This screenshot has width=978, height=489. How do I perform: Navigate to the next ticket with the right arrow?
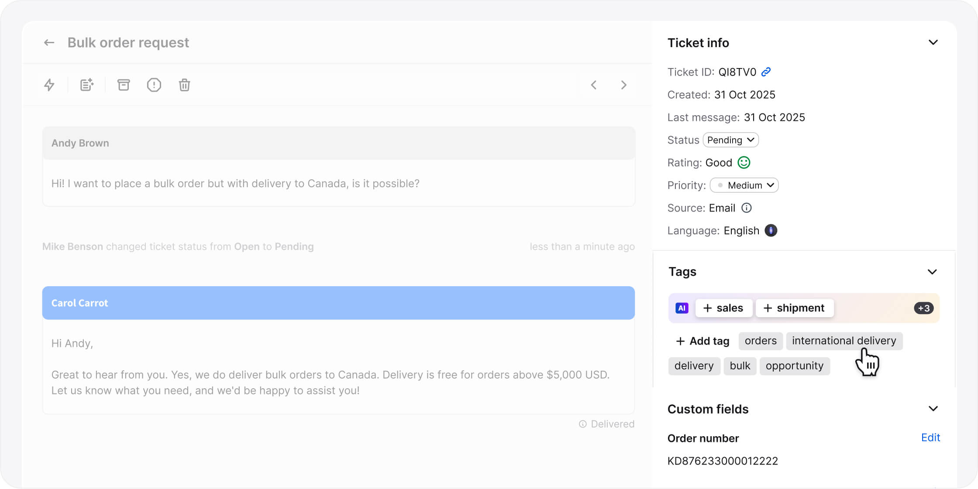click(x=623, y=85)
